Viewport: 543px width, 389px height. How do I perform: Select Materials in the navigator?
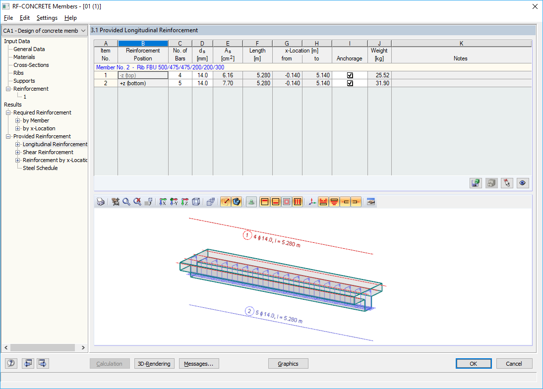24,57
